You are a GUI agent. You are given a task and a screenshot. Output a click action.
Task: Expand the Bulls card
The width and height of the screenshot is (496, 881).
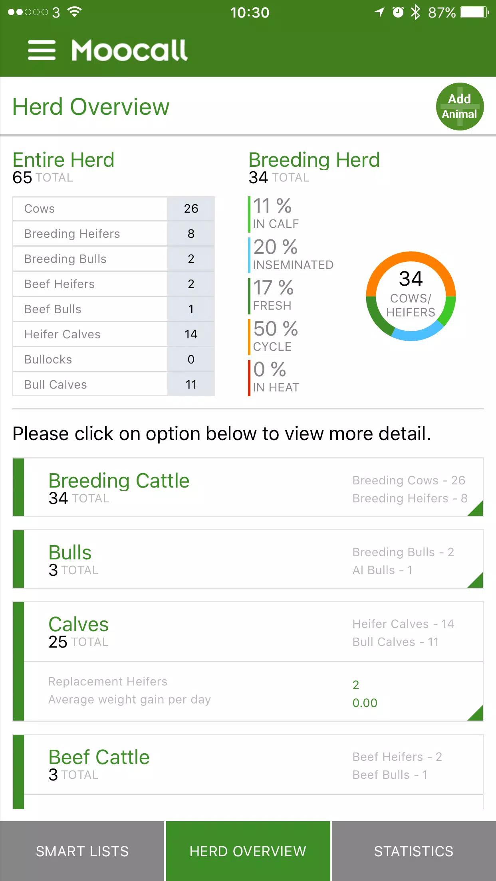(248, 559)
